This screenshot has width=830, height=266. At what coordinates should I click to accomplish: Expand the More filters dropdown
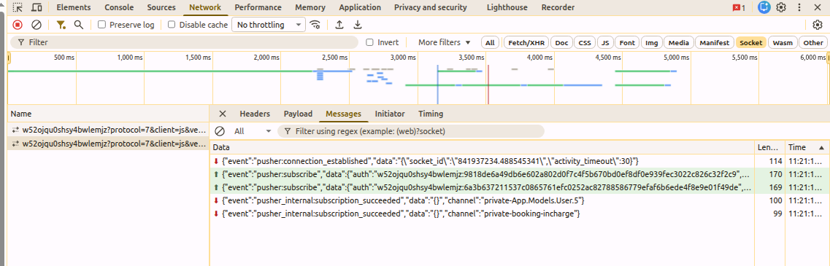pos(444,42)
